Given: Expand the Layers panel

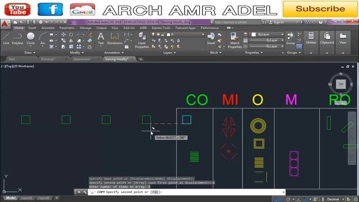Looking at the screenshot, I should (169, 53).
